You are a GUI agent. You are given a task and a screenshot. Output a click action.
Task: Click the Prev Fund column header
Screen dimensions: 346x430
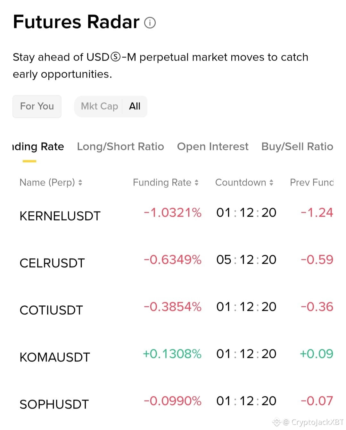click(312, 183)
